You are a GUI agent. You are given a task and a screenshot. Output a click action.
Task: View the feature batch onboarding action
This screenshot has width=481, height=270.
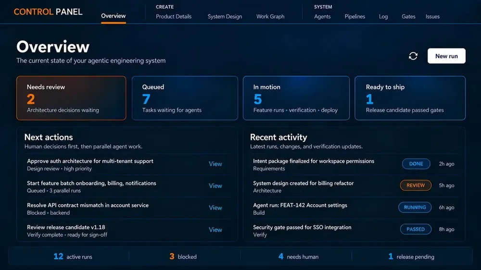point(215,186)
